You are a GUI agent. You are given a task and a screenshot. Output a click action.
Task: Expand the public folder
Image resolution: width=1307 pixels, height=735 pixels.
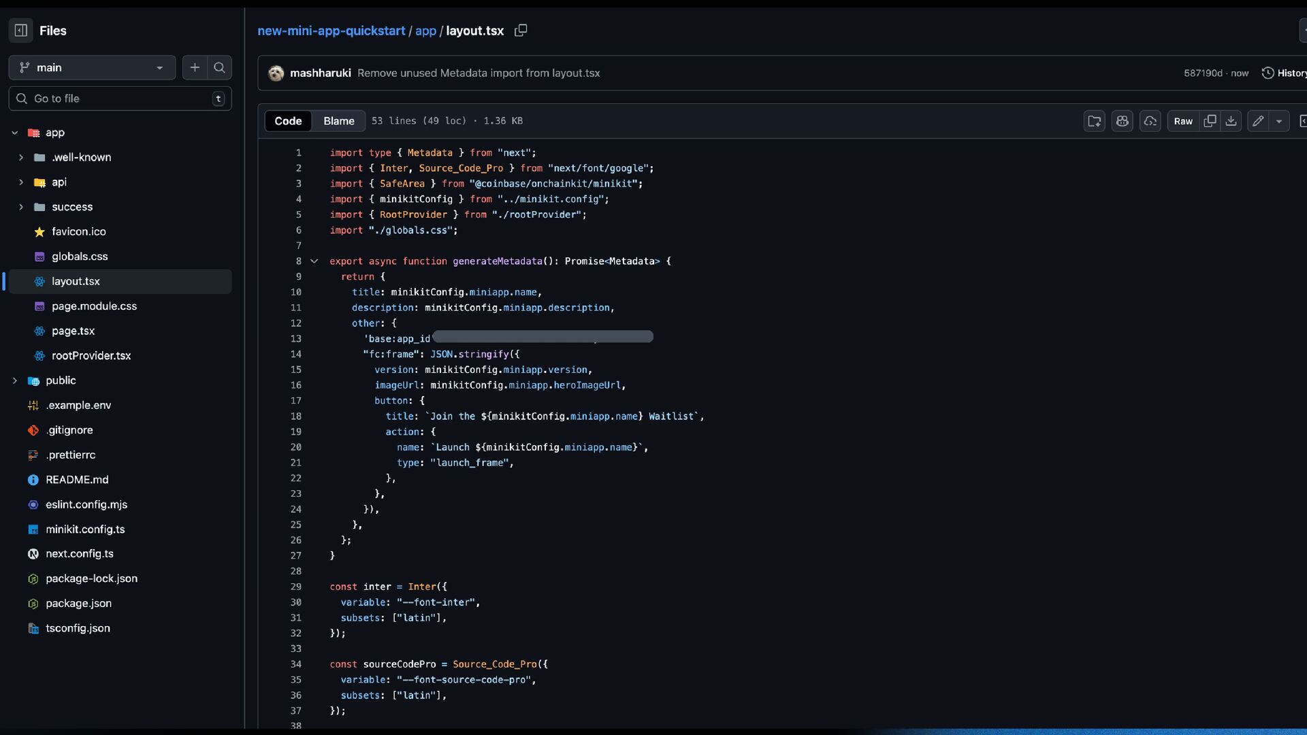tap(14, 380)
